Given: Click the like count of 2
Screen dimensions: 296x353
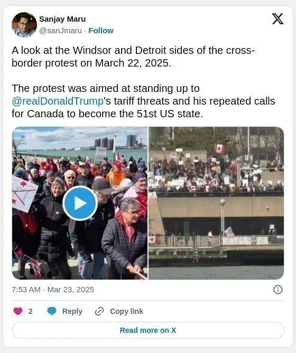Looking at the screenshot, I should (x=31, y=311).
